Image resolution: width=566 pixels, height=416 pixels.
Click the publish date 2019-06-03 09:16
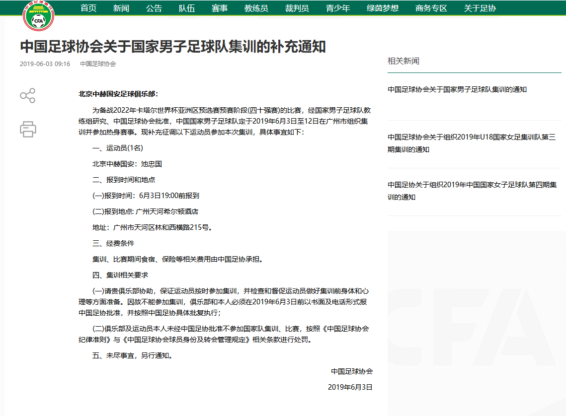tap(45, 64)
